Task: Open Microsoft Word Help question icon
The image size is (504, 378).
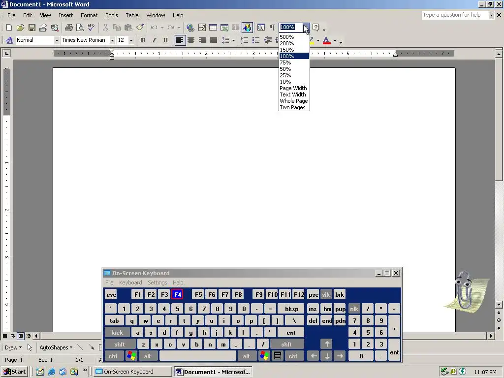Action: (x=316, y=28)
